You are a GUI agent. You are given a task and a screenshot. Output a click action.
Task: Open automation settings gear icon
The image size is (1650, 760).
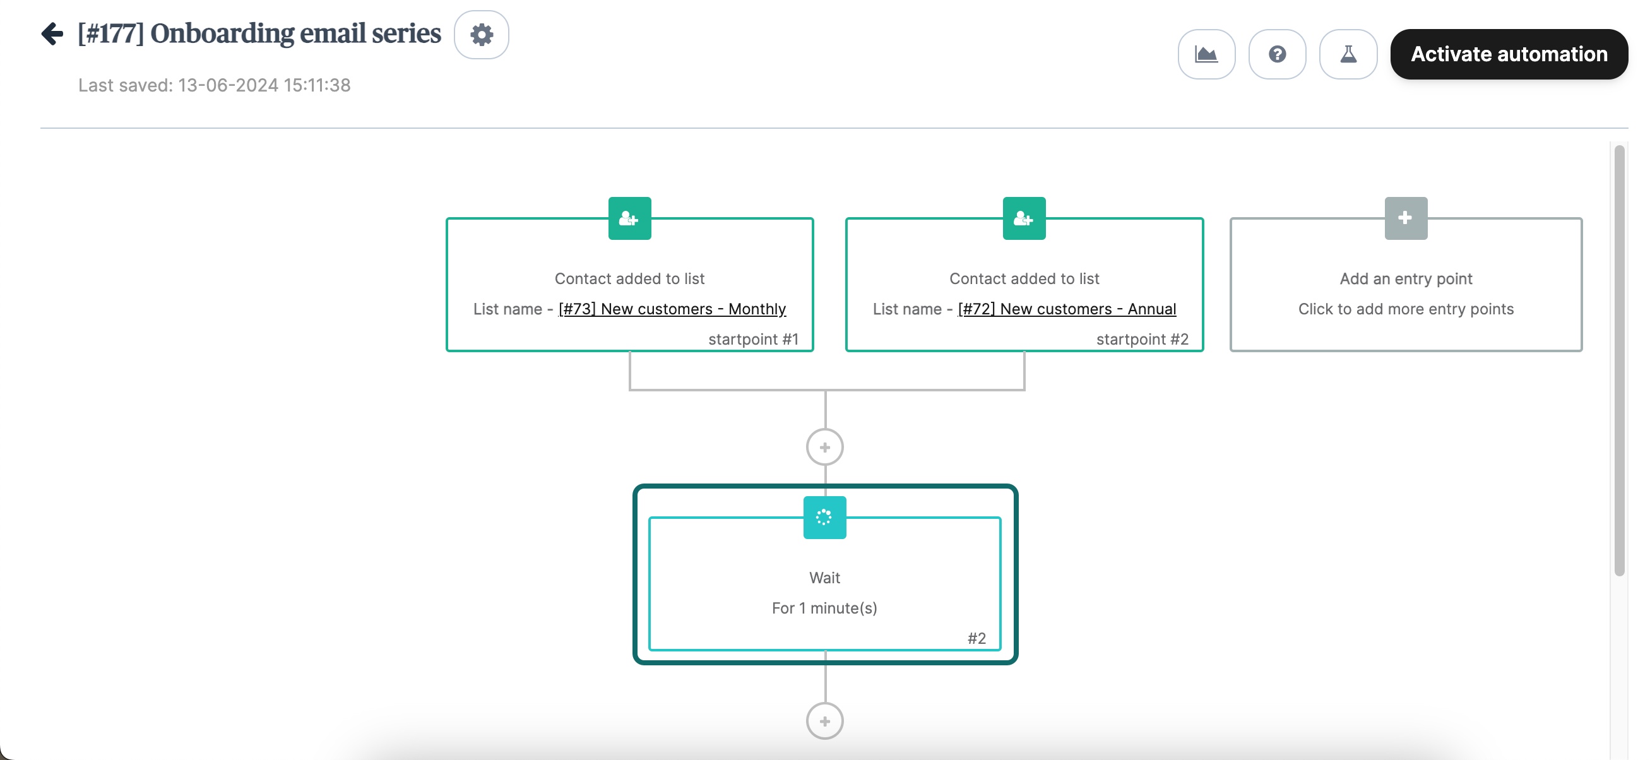pos(482,35)
